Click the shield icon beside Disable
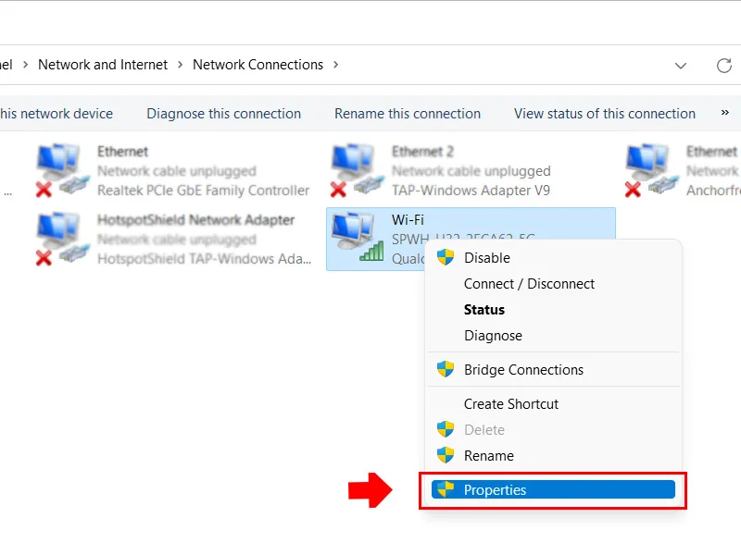 point(446,257)
